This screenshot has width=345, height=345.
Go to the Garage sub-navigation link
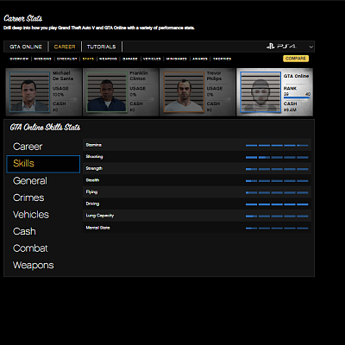(130, 59)
